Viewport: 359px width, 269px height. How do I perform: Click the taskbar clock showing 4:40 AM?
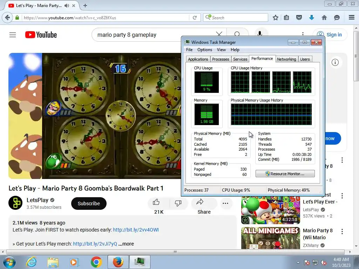click(x=341, y=262)
